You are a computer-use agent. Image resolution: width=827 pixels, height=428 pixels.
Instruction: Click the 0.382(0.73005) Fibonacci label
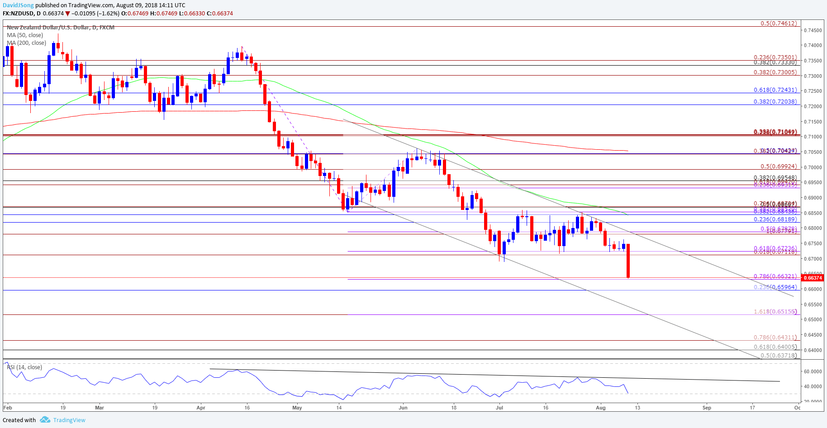pos(775,72)
